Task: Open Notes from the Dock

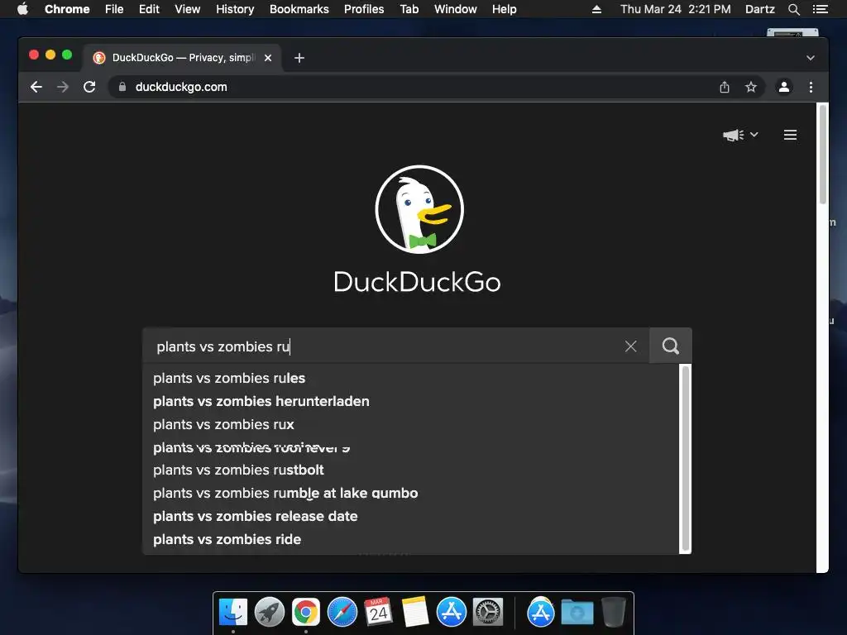Action: point(415,613)
